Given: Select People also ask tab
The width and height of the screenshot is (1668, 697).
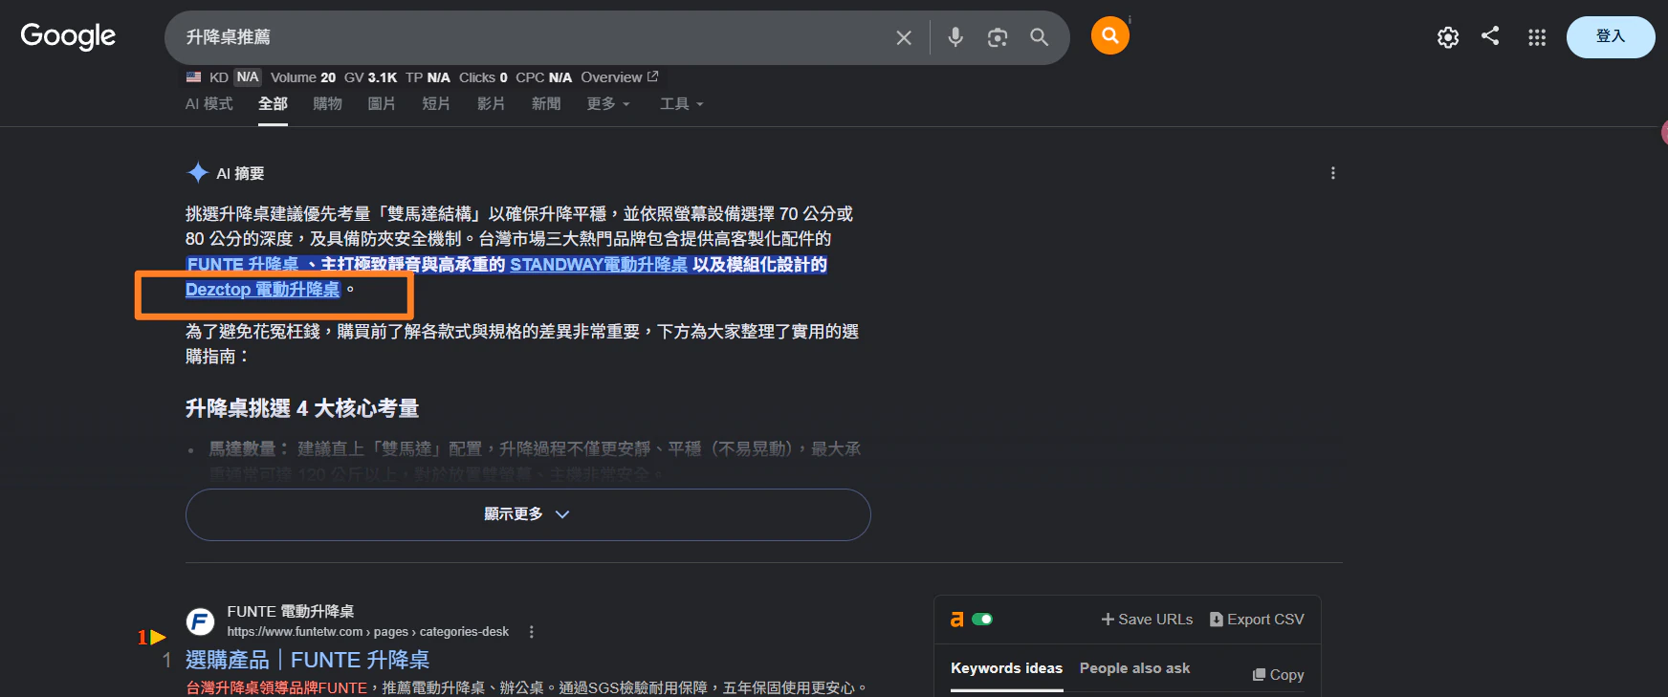Looking at the screenshot, I should [x=1134, y=668].
